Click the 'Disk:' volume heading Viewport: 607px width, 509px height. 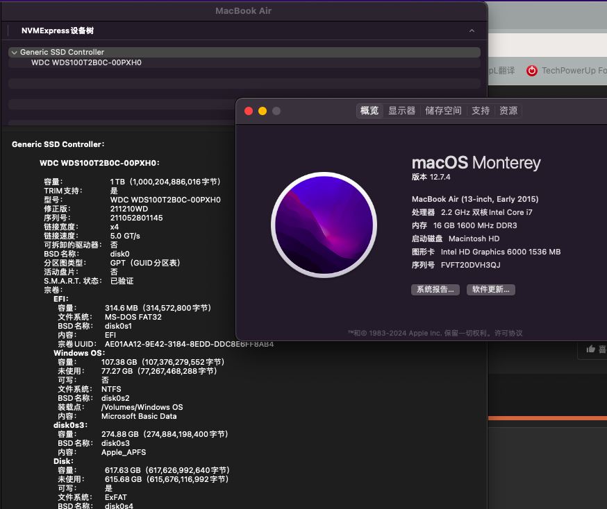[x=63, y=461]
